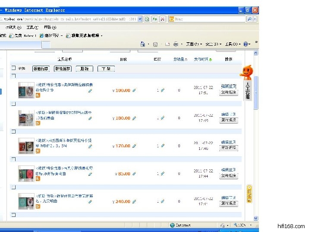The image size is (309, 232).
Task: Toggle the select-all (全选) checkbox
Action: click(x=13, y=68)
